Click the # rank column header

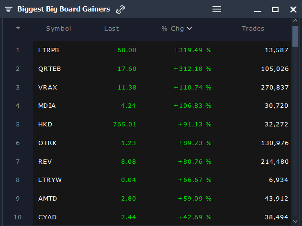[x=18, y=29]
